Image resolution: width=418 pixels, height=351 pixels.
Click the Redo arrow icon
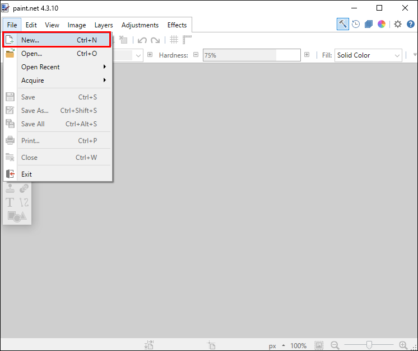(155, 40)
